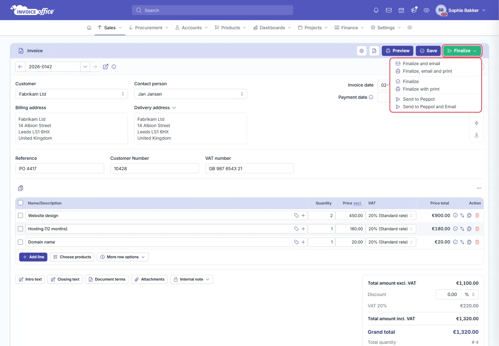
Task: Click the Preview button
Action: [398, 51]
